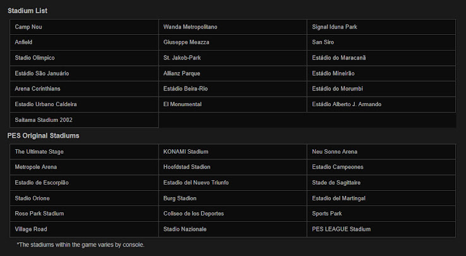Click Saitama Stadium 2002 entry
The width and height of the screenshot is (466, 256).
84,120
